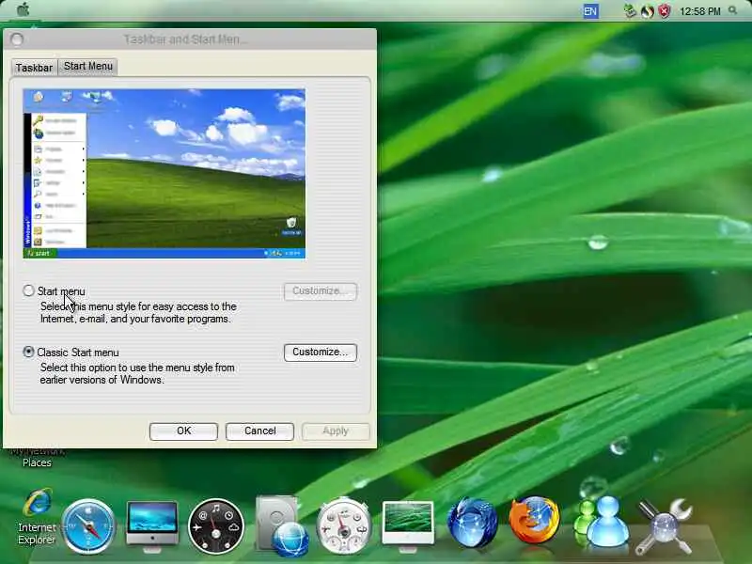752x564 pixels.
Task: Launch Safari compass icon in dock
Action: pyautogui.click(x=88, y=526)
